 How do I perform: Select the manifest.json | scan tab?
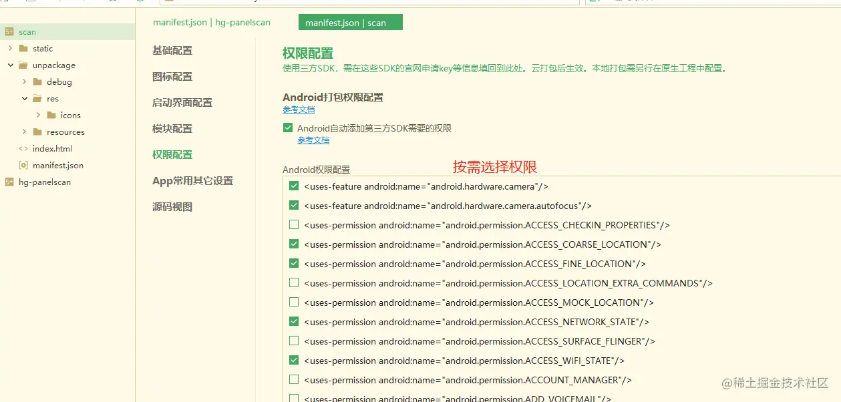point(351,23)
